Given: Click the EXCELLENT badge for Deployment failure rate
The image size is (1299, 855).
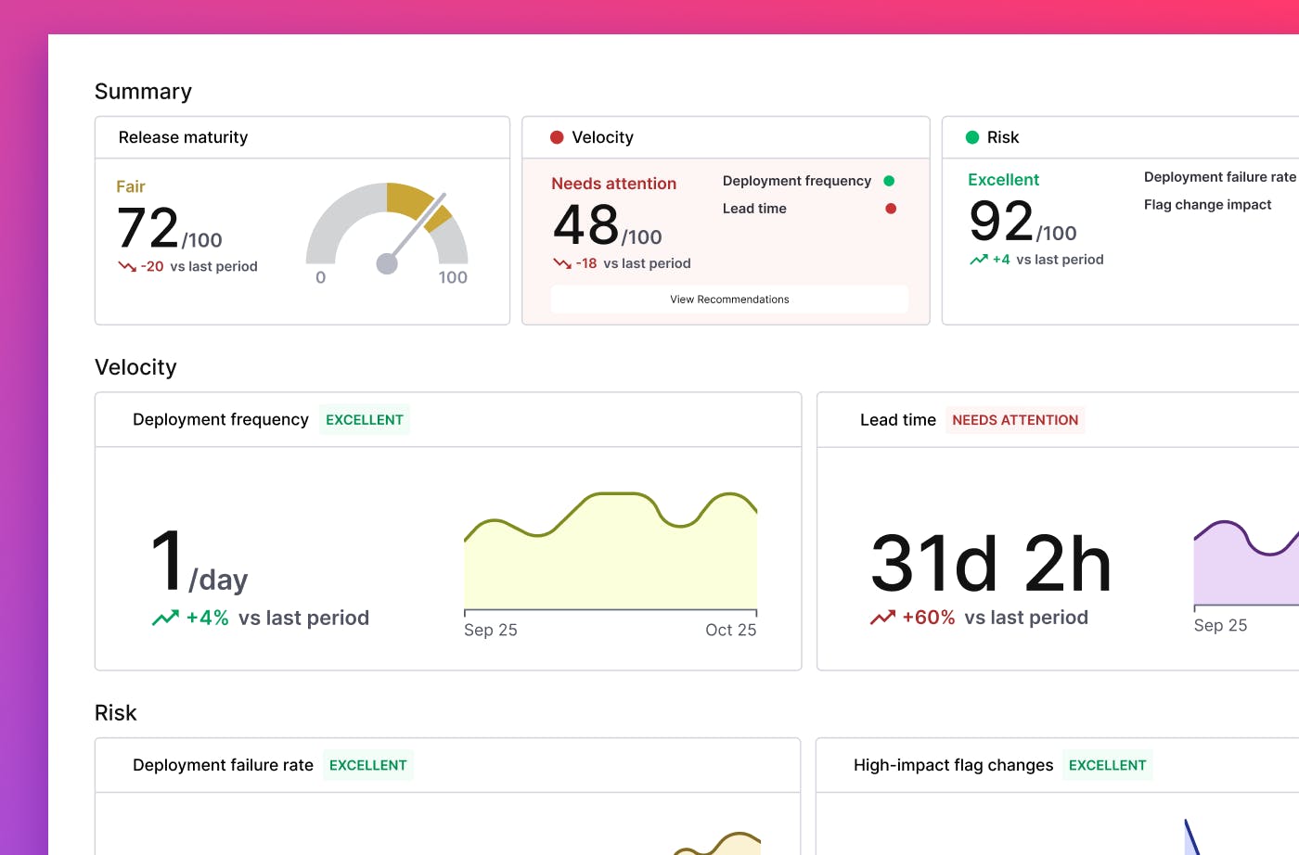Looking at the screenshot, I should click(x=368, y=765).
